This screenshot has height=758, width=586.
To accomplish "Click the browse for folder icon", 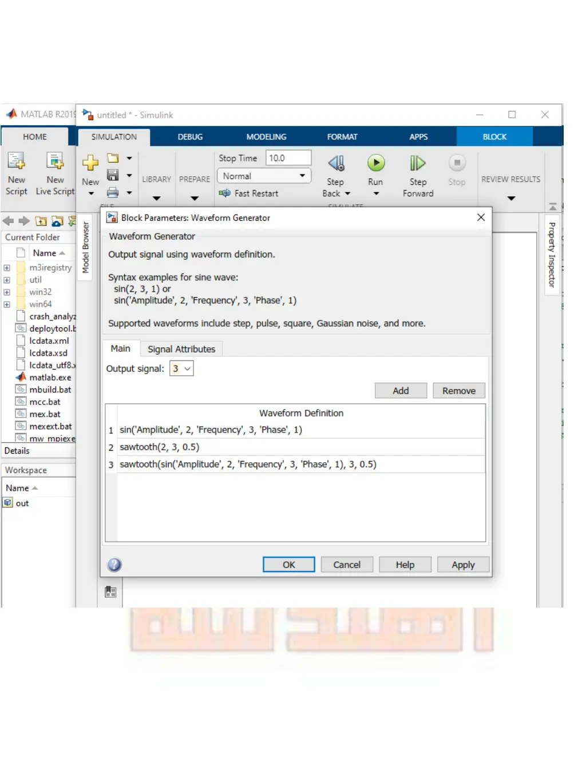I will (57, 221).
